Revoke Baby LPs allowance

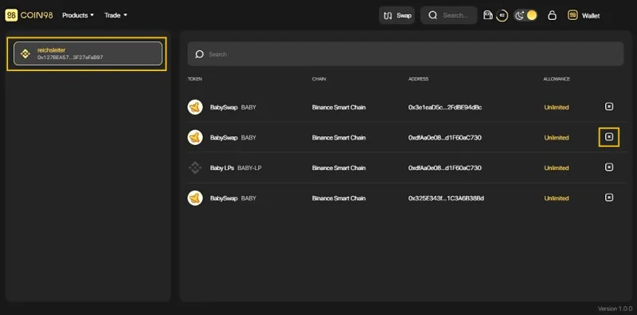point(609,167)
